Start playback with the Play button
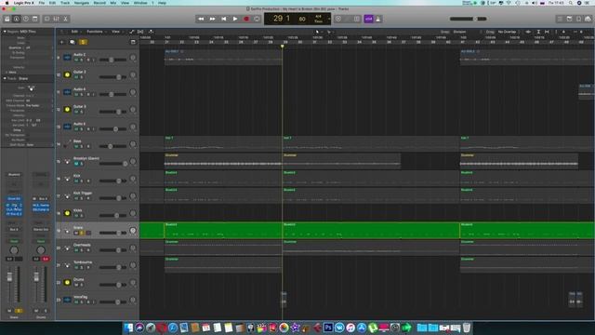The height and width of the screenshot is (335, 595). [235, 19]
